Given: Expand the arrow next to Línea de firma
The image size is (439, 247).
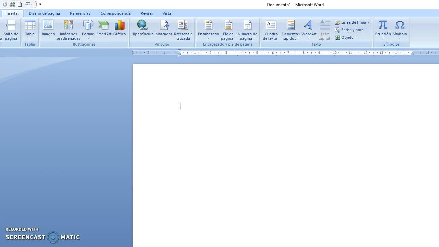Looking at the screenshot, I should (369, 22).
